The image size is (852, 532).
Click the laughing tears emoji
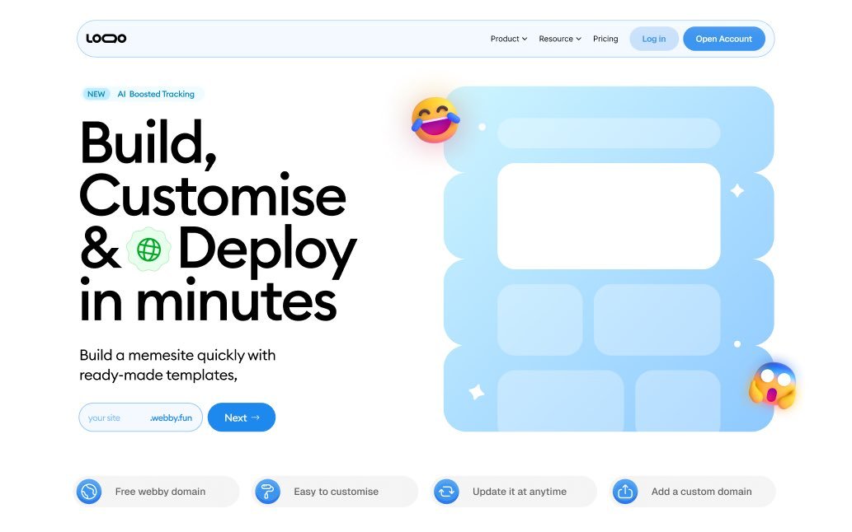pyautogui.click(x=435, y=120)
